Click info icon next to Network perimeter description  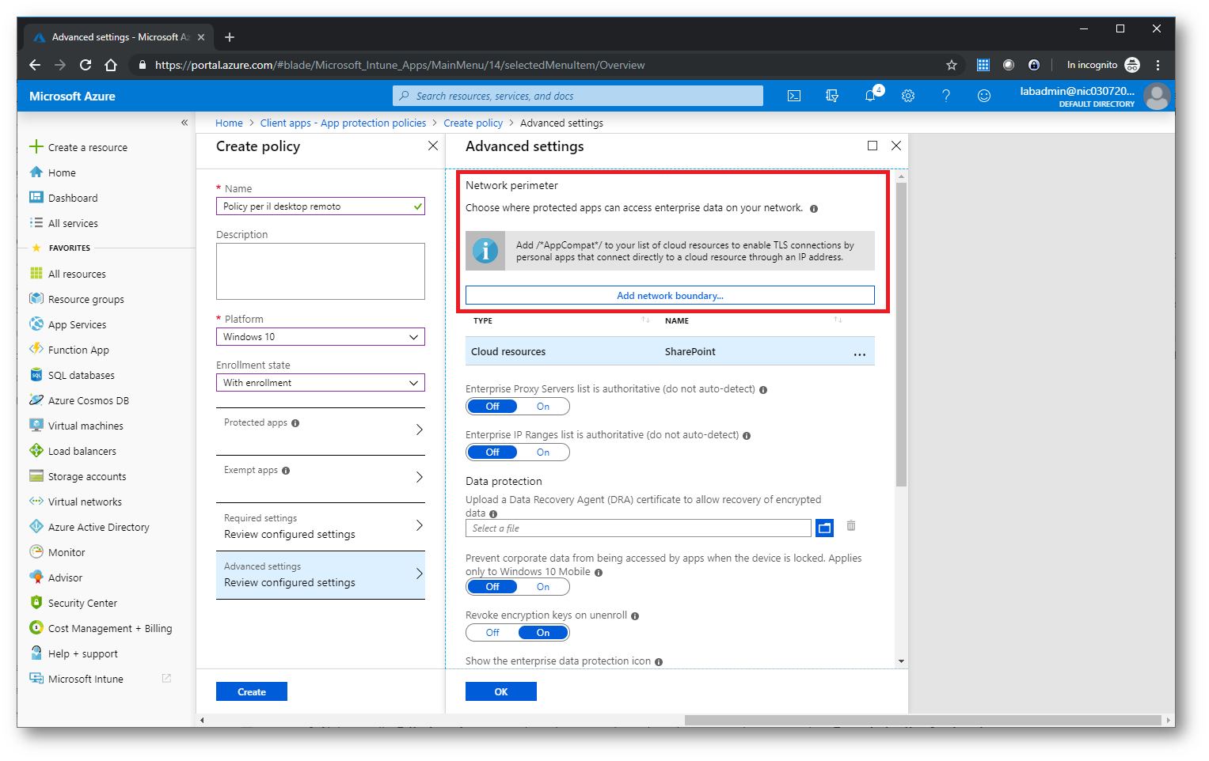(x=814, y=209)
